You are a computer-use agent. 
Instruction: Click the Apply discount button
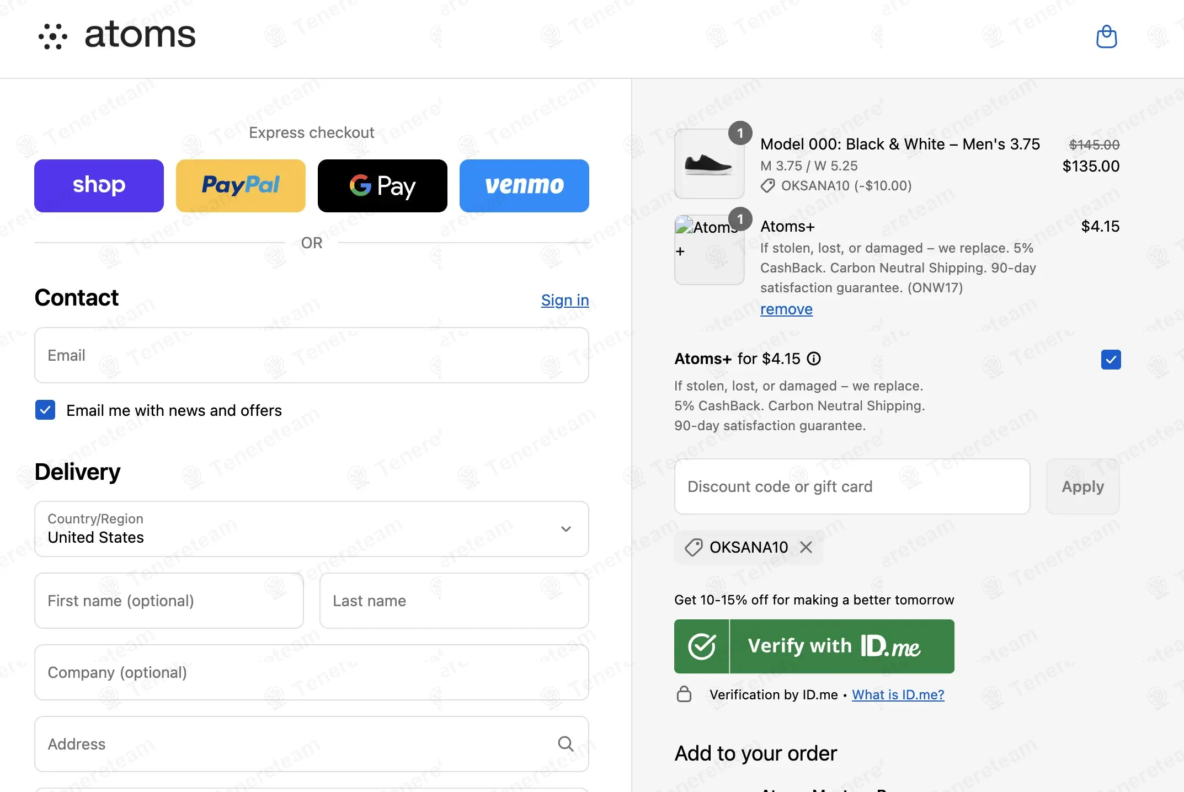click(x=1082, y=486)
